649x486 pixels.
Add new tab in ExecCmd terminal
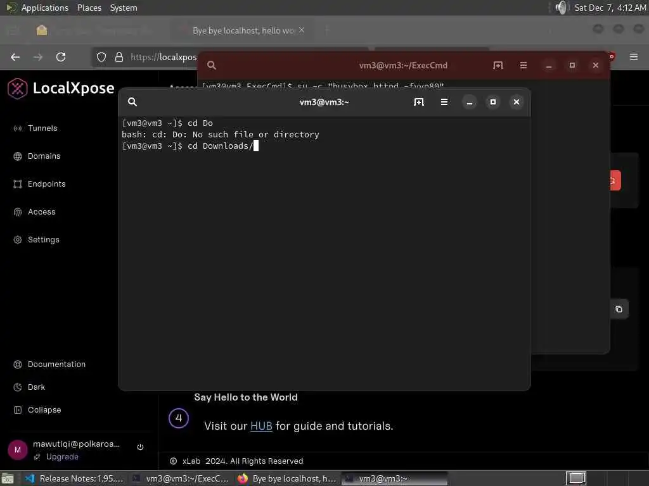pyautogui.click(x=498, y=65)
